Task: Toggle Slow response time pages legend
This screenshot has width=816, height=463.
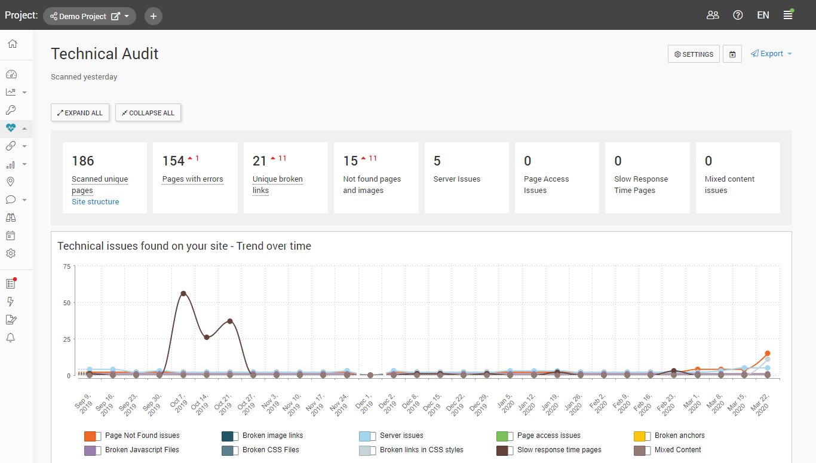Action: click(506, 450)
